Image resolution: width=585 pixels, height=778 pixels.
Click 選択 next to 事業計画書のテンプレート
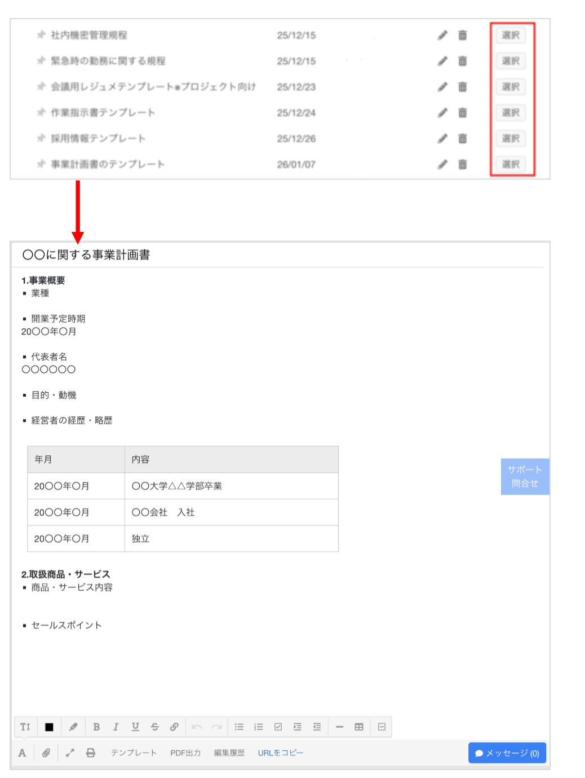[x=509, y=164]
